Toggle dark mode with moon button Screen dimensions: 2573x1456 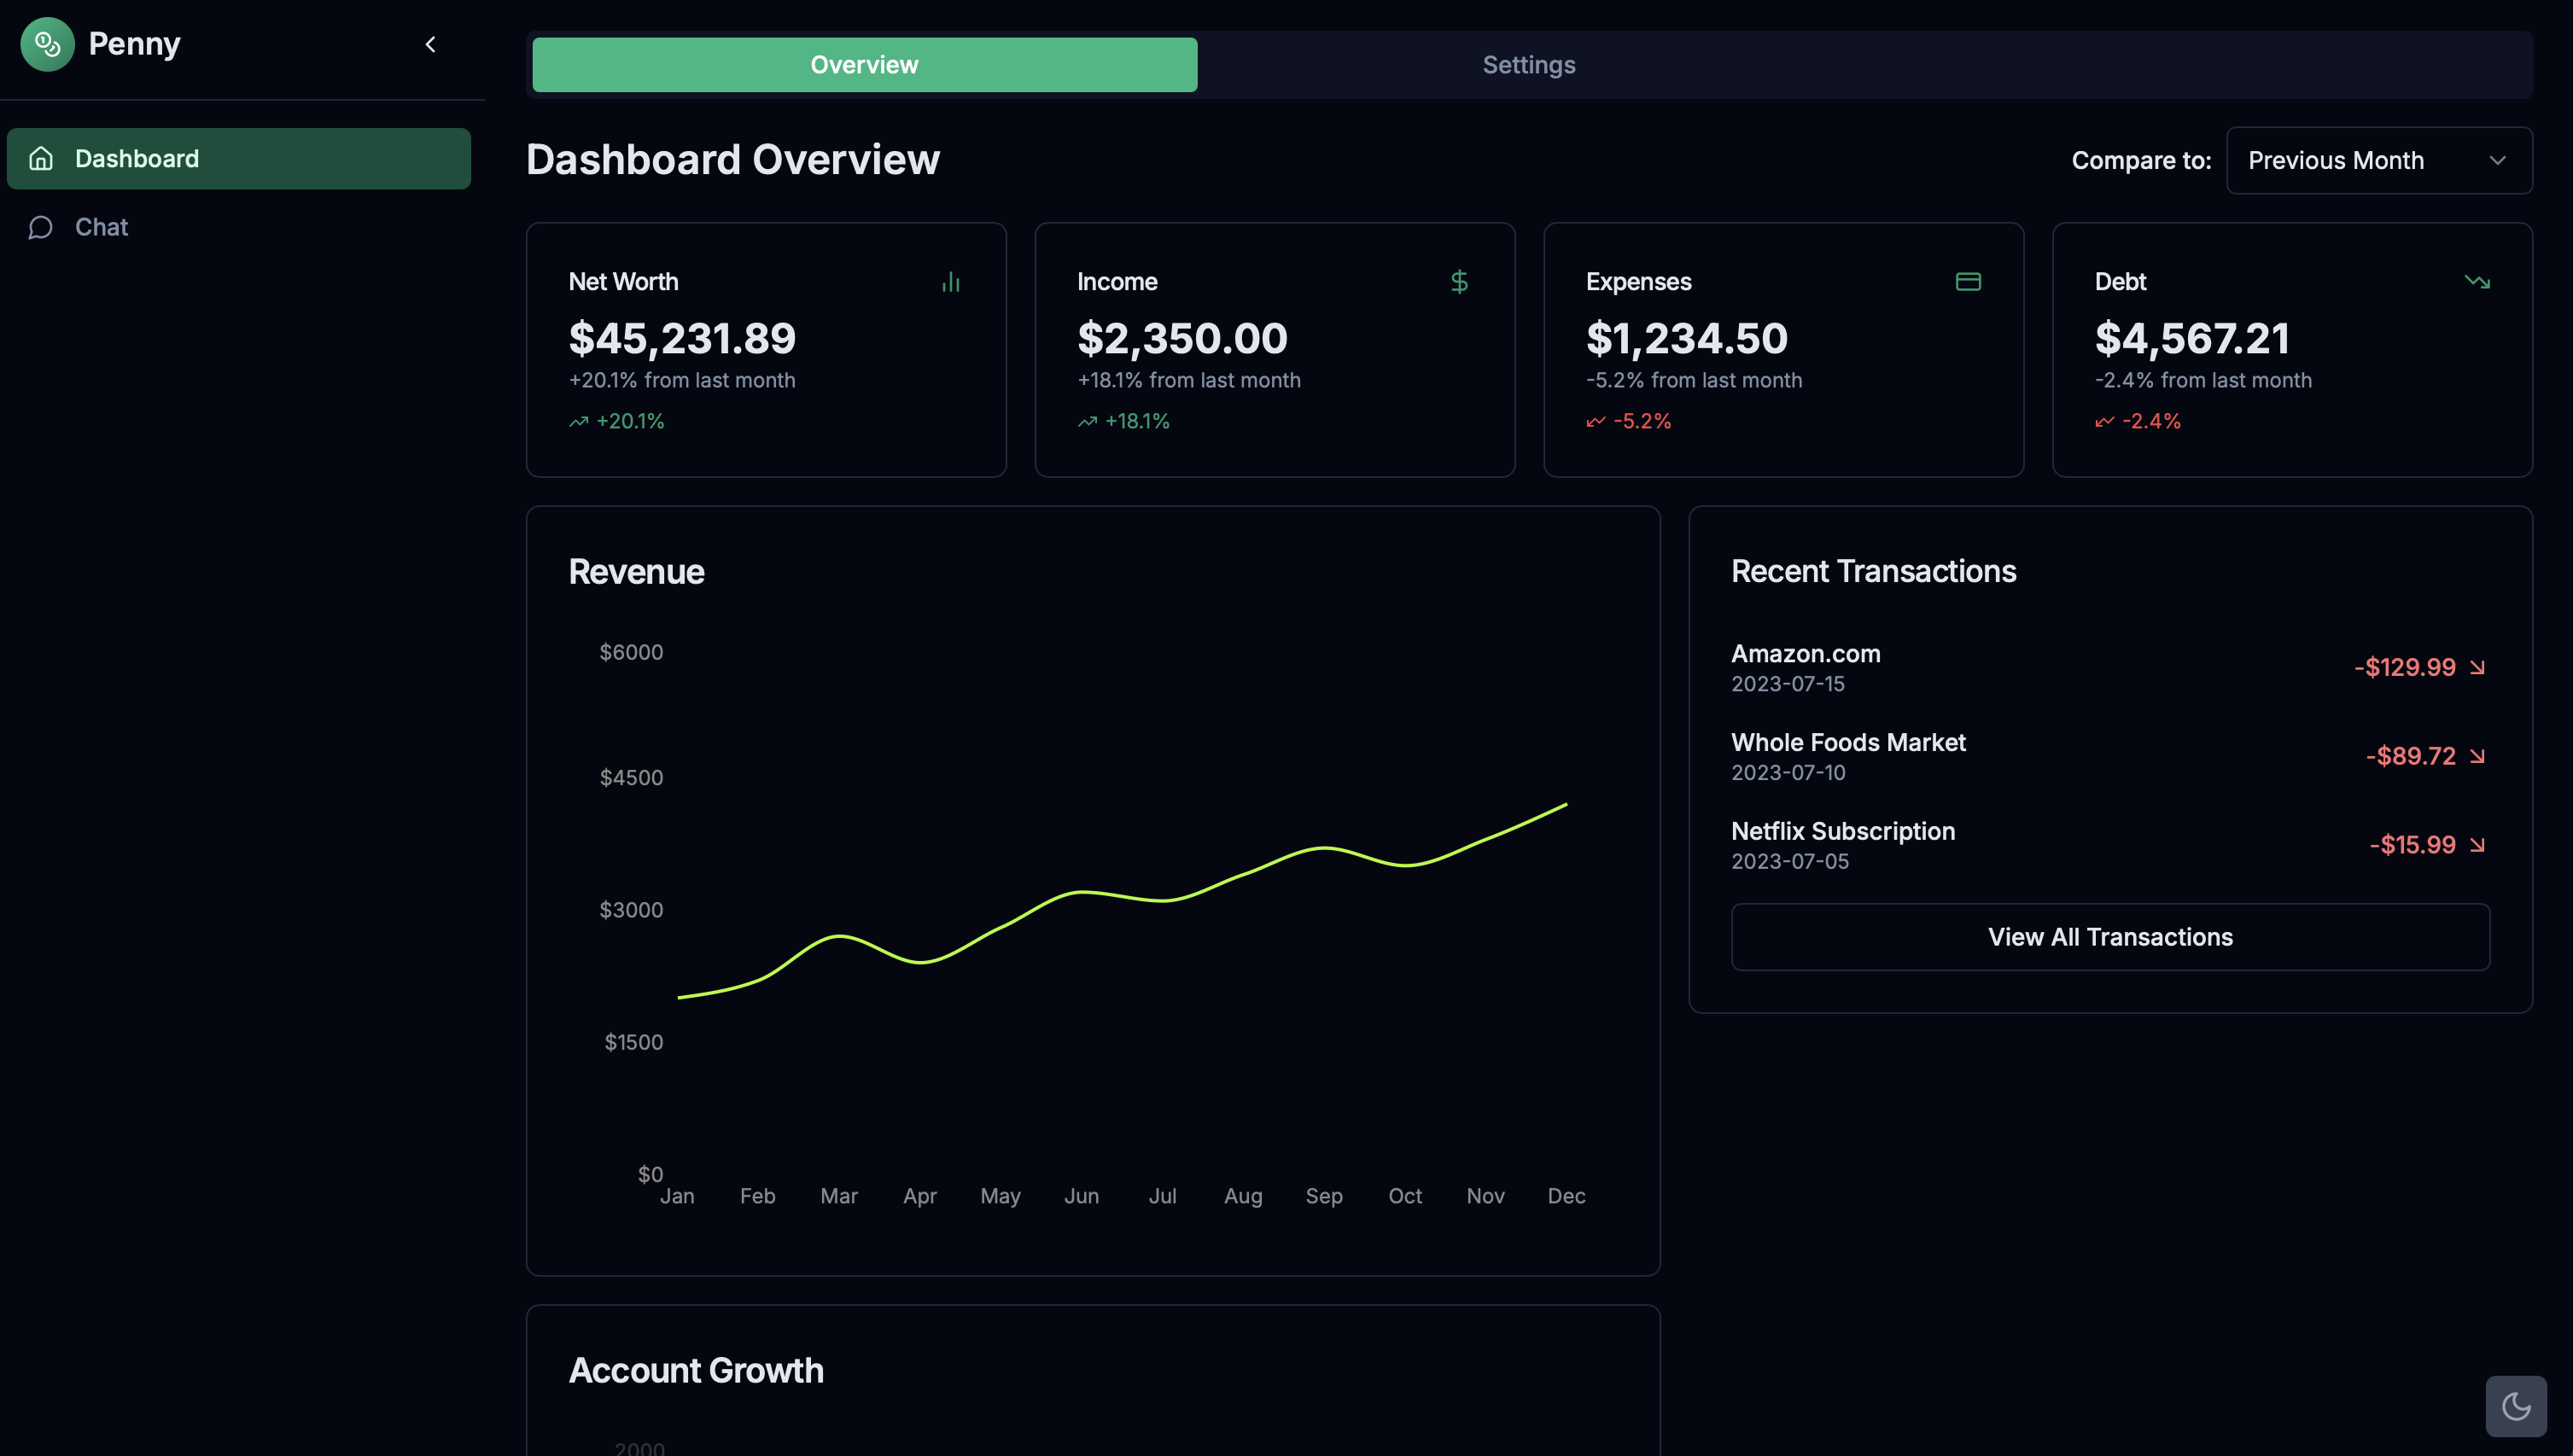pyautogui.click(x=2515, y=1406)
